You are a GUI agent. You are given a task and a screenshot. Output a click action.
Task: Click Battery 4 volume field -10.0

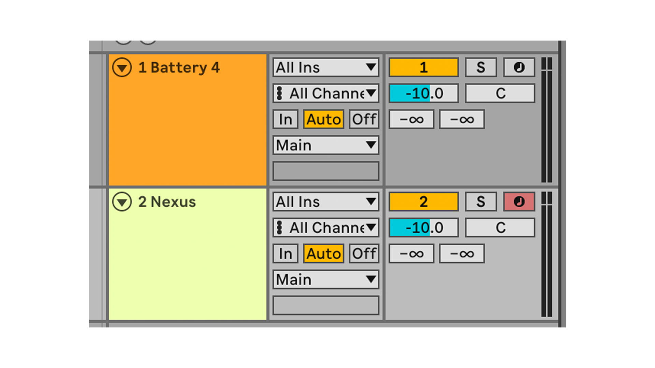424,93
